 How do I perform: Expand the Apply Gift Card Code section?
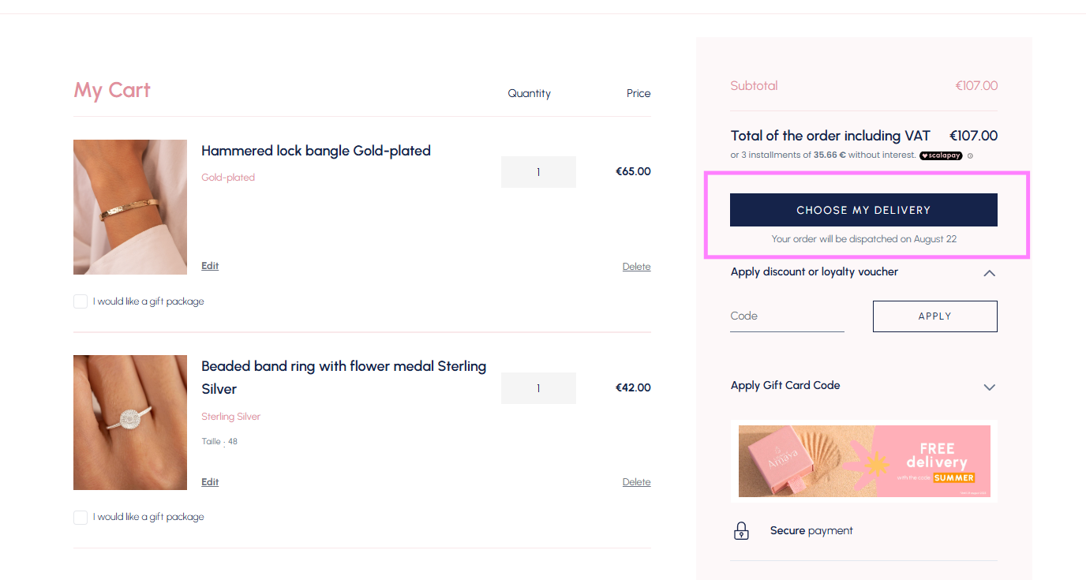(x=989, y=387)
